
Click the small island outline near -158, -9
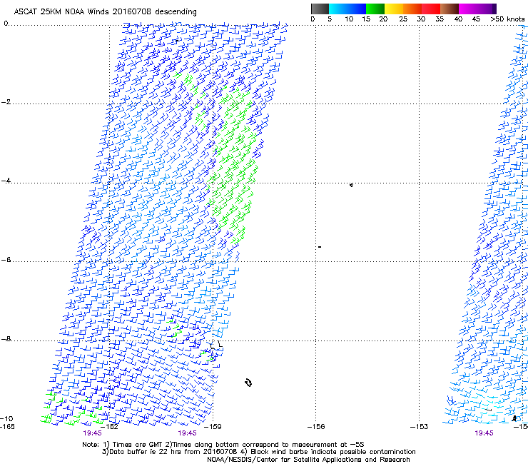[x=248, y=383]
